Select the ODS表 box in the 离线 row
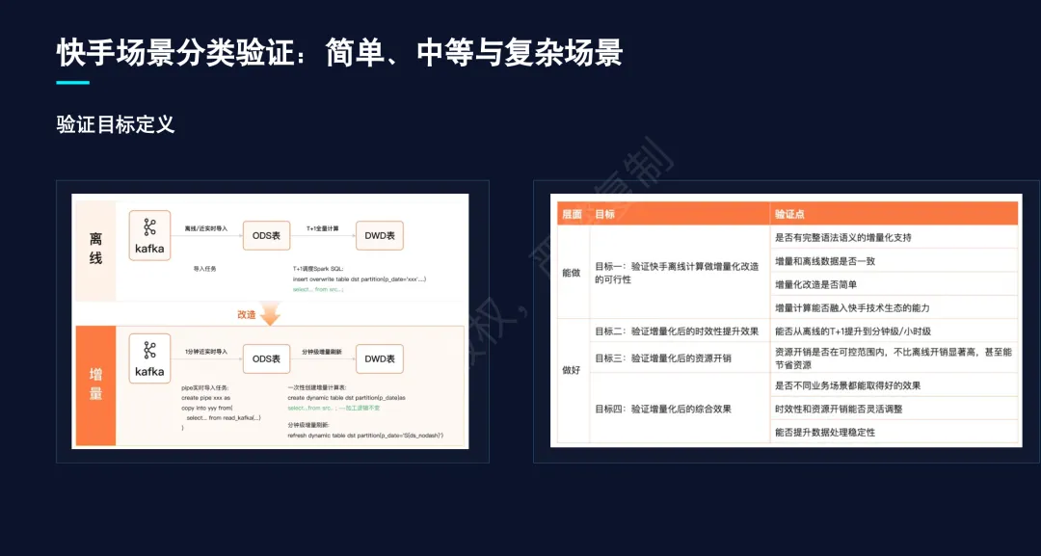1041x556 pixels. point(266,235)
